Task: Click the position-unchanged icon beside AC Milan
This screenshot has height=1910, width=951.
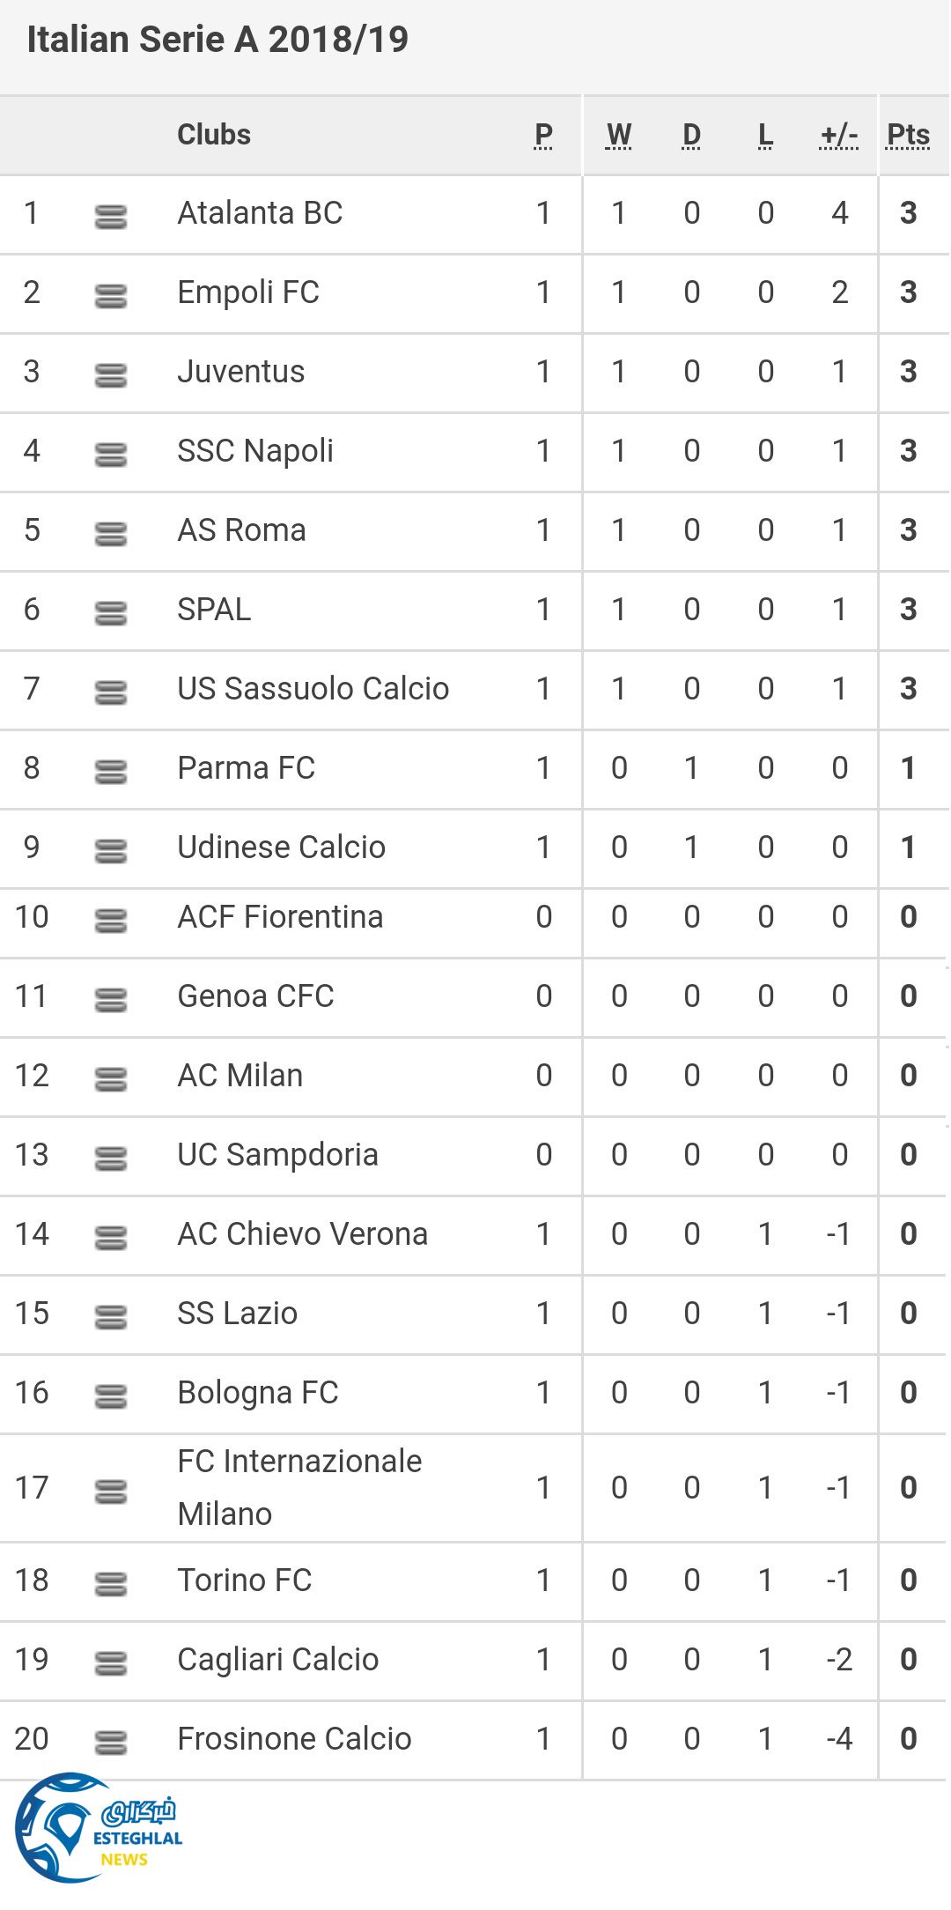Action: pyautogui.click(x=111, y=1078)
